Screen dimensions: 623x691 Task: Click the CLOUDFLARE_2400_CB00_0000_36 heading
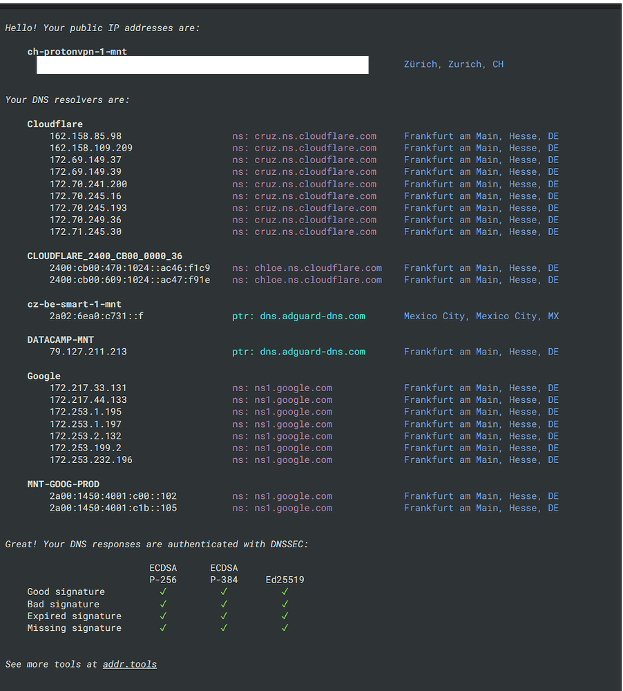[105, 256]
